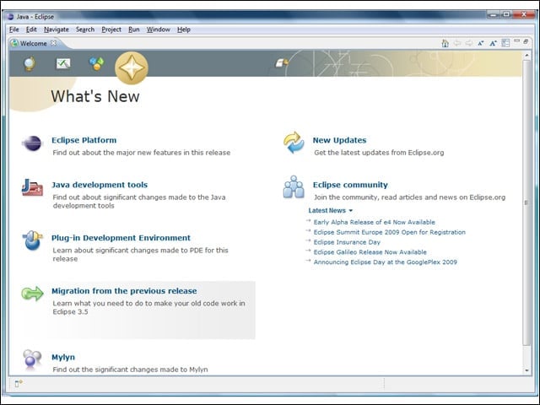This screenshot has height=405, width=540.
Task: Enlarge font size with larger A icon
Action: coord(493,43)
